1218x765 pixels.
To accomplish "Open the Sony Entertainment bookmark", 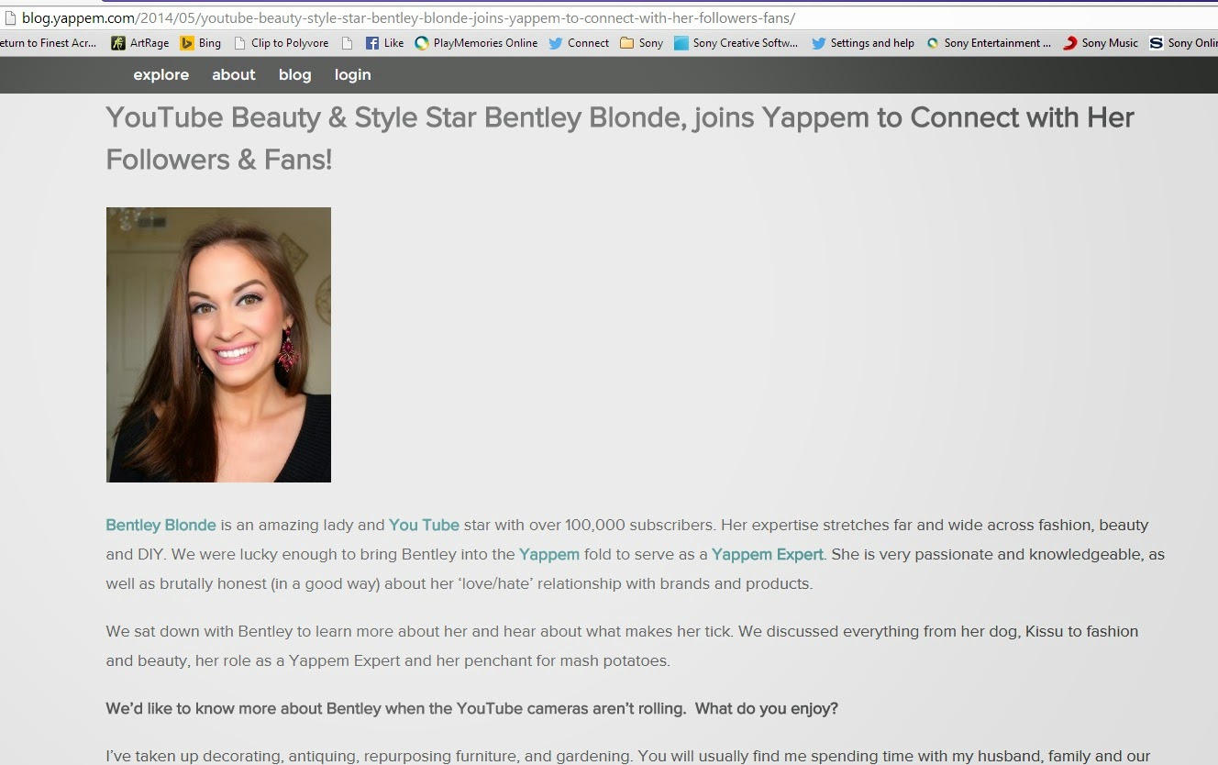I will click(x=989, y=43).
